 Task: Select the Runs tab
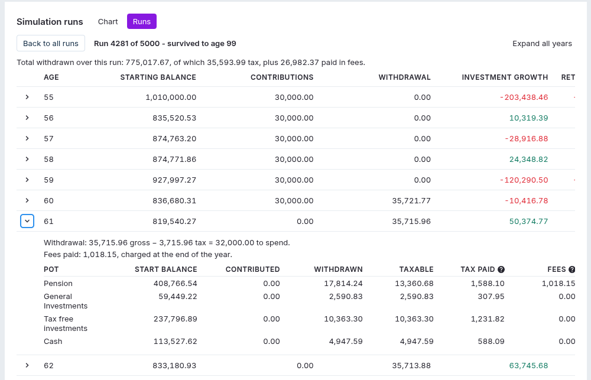coord(142,21)
